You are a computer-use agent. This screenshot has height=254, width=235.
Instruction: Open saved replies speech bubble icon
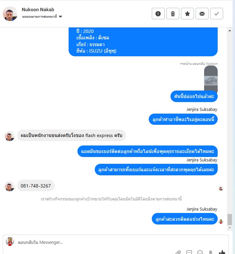[189, 252]
